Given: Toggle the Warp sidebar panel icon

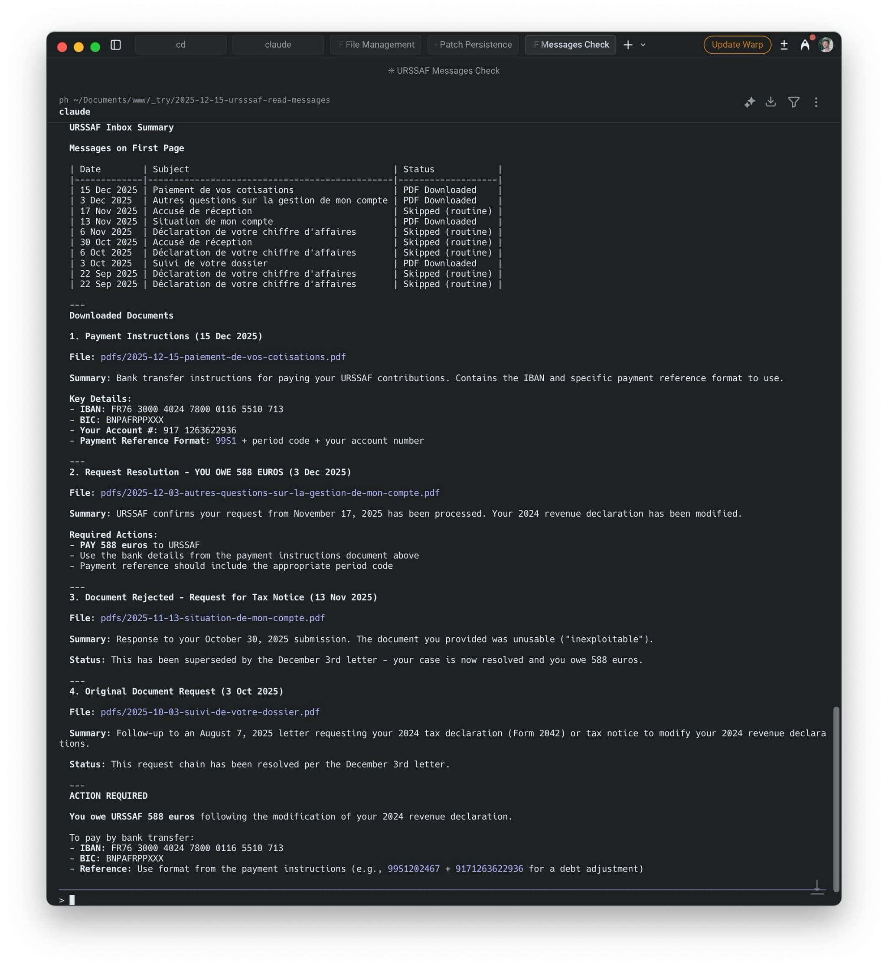Looking at the screenshot, I should pos(115,45).
